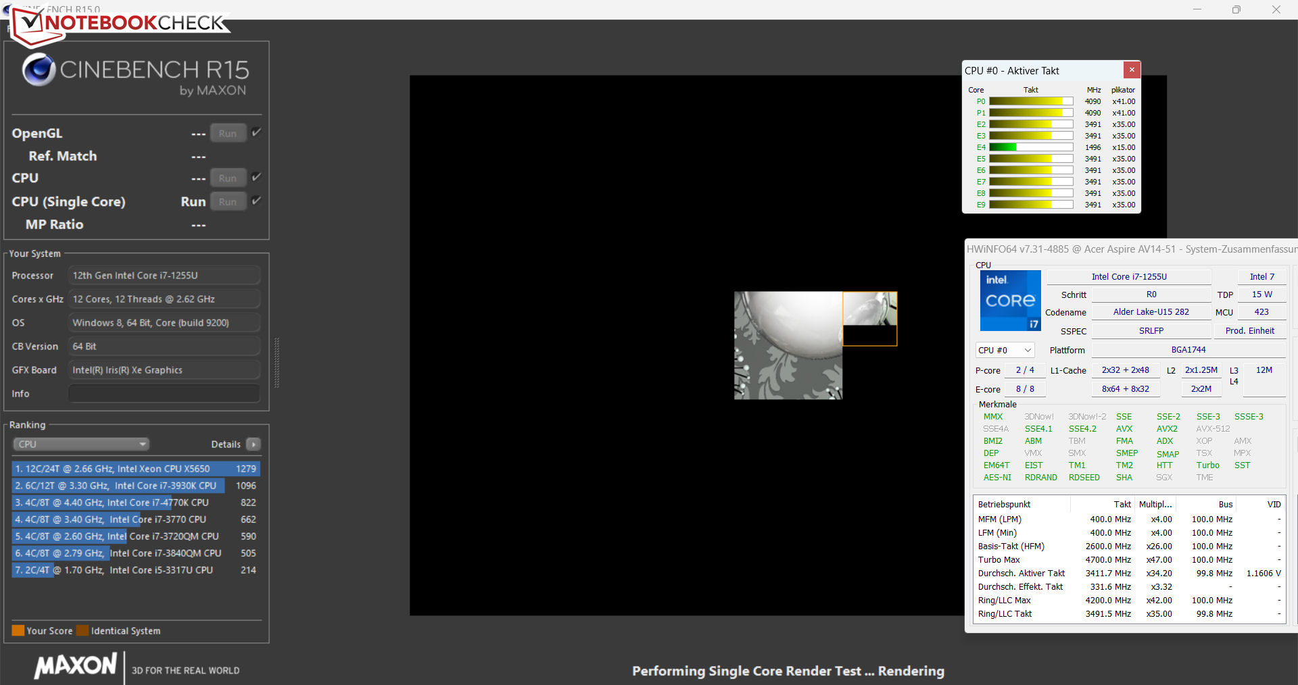This screenshot has height=685, width=1298.
Task: Select ranking entry Core i7-3840QM CPU
Action: tap(136, 553)
